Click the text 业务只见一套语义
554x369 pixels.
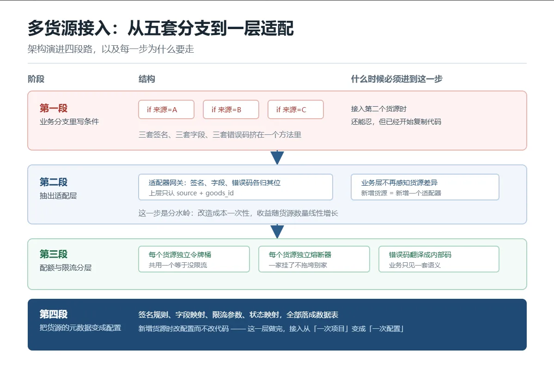415,265
